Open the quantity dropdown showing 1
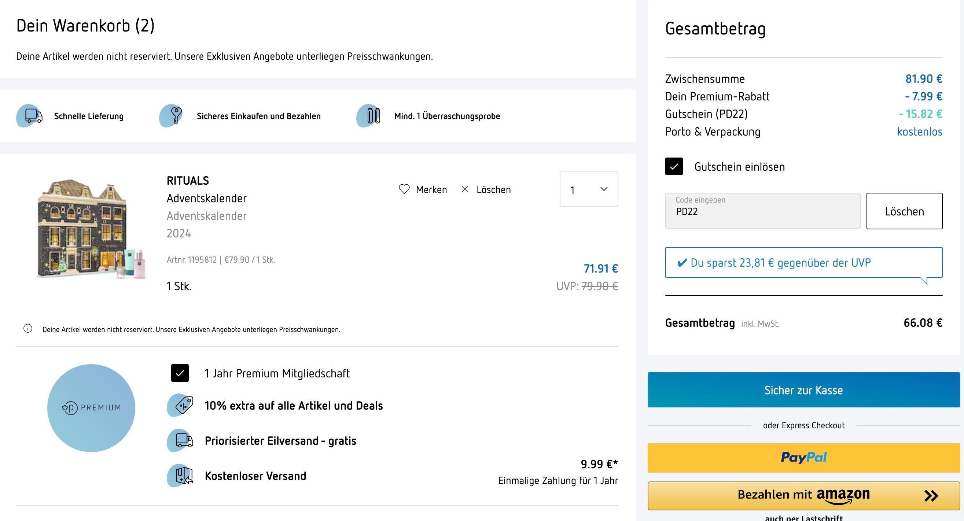 [589, 189]
